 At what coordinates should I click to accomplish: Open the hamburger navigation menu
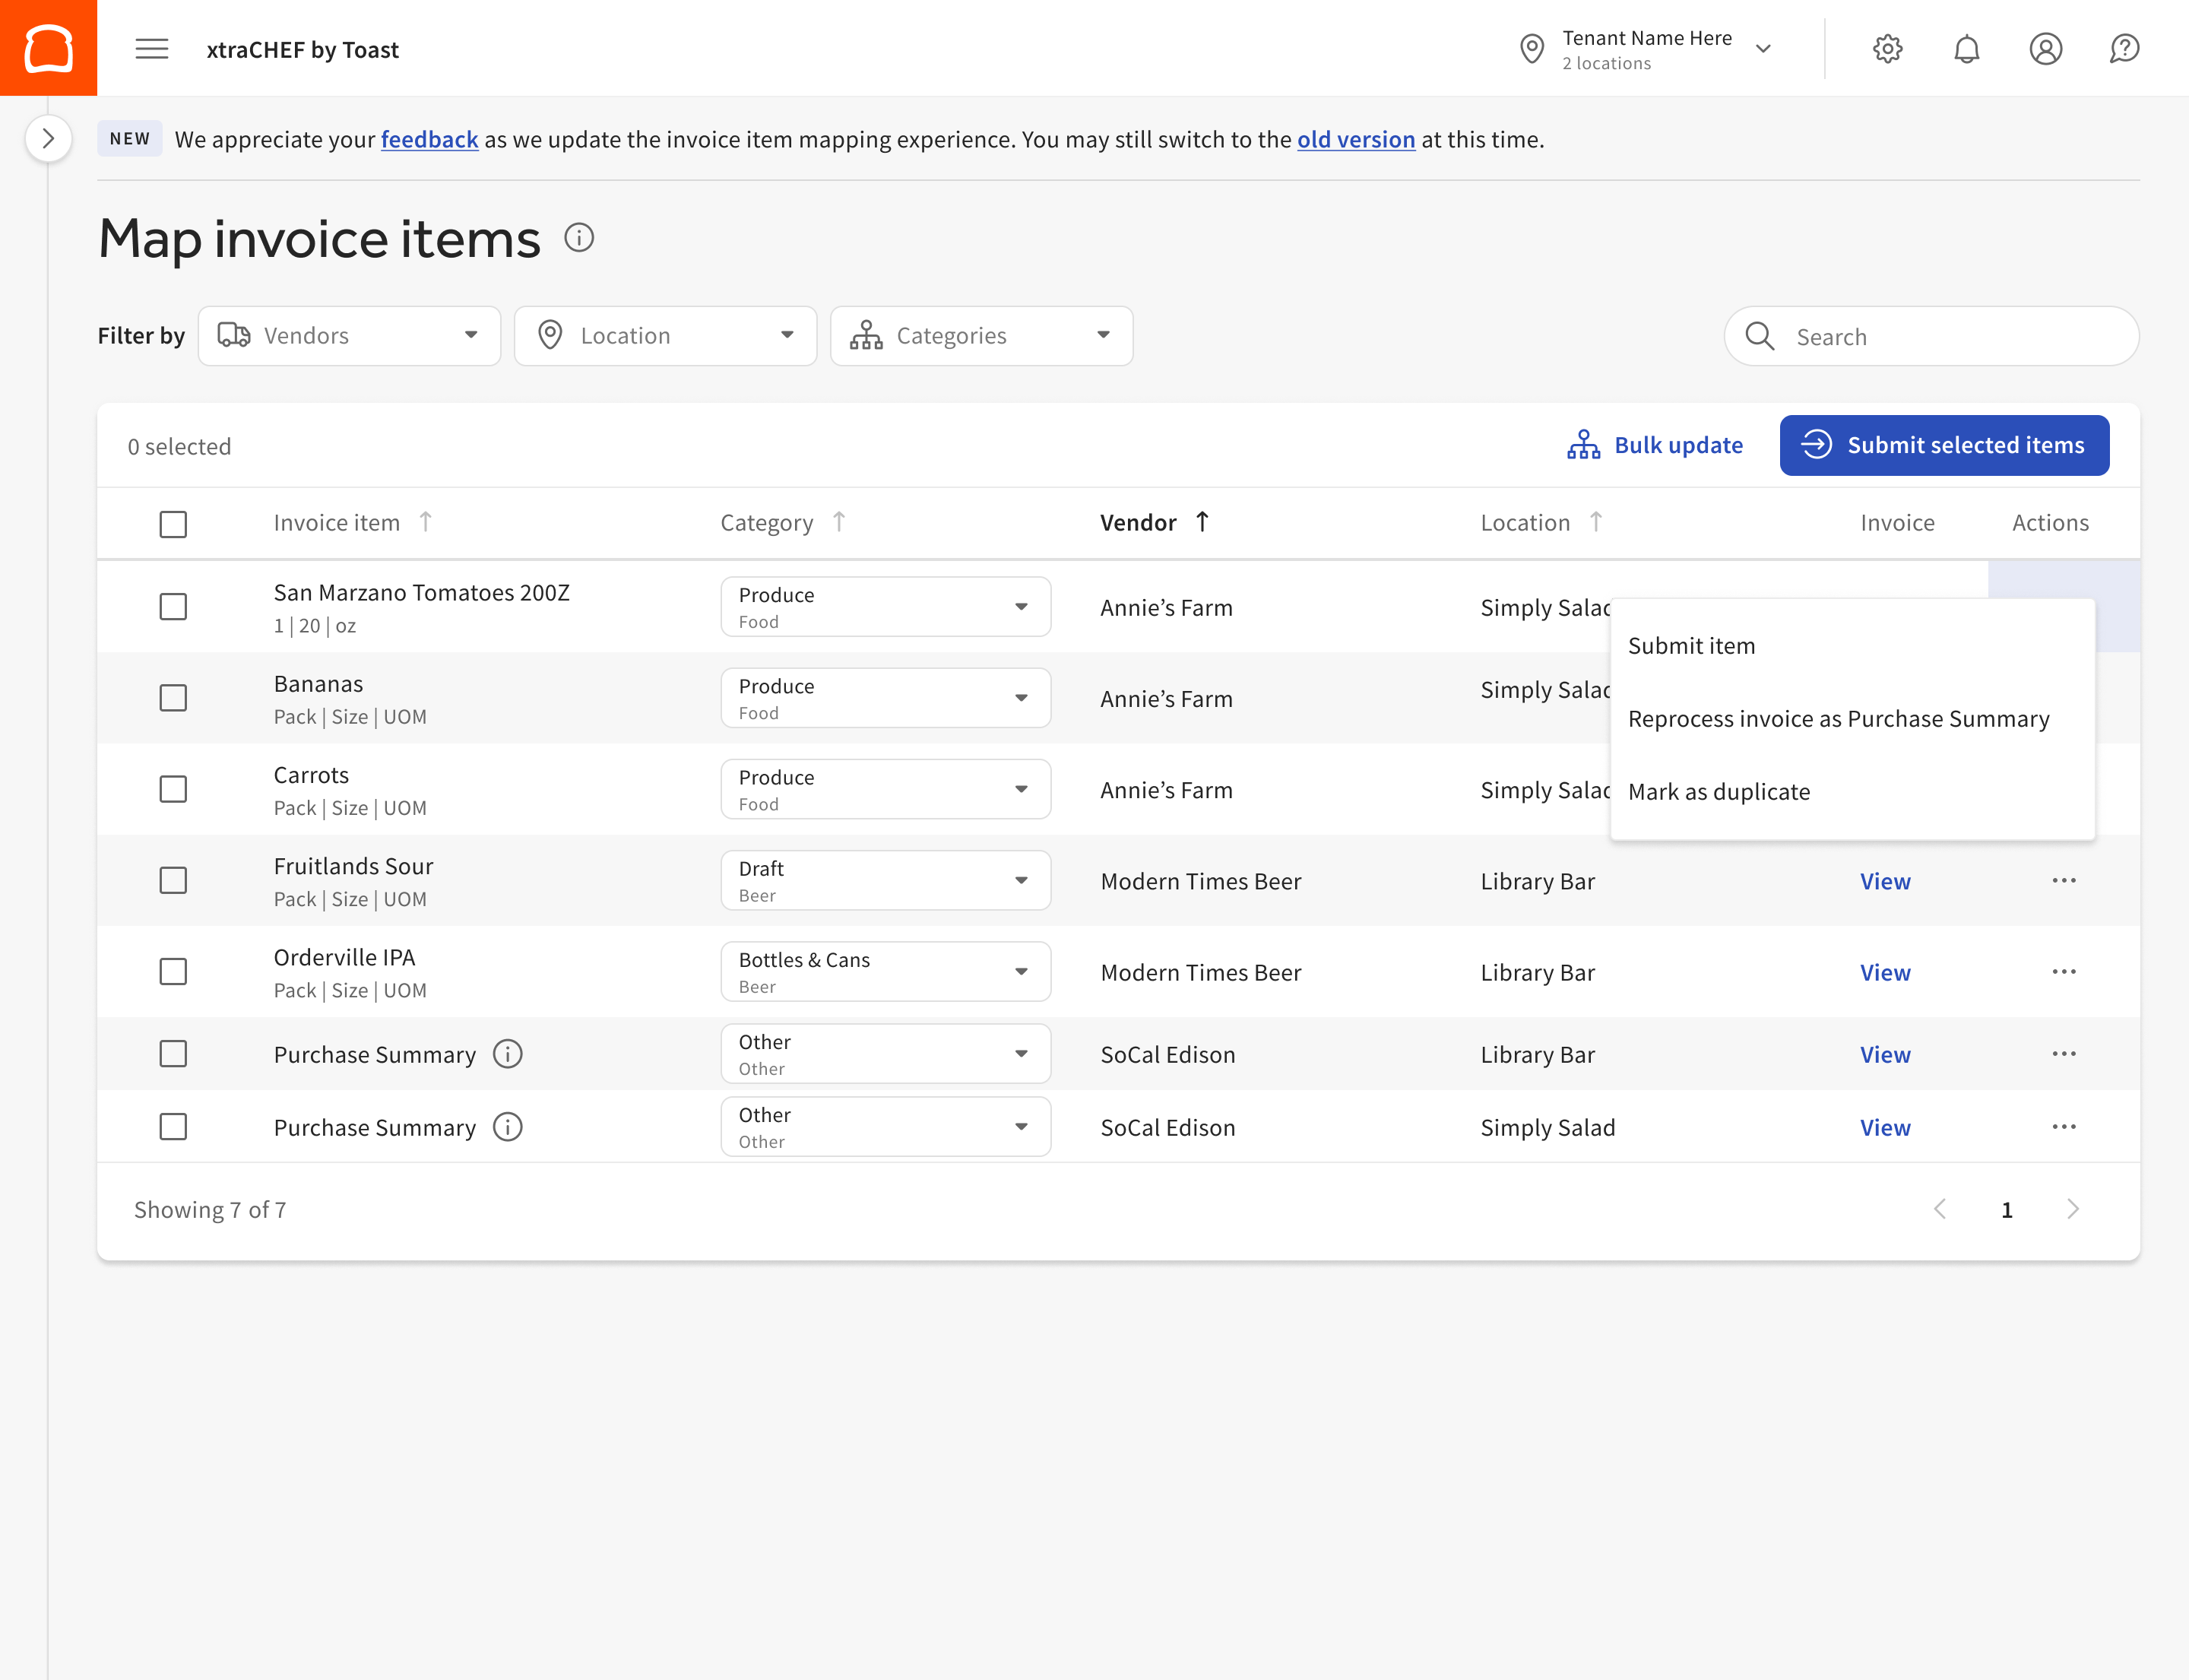[152, 49]
